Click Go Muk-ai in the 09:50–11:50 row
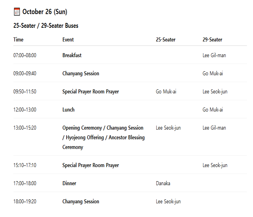Image resolution: width=253 pixels, height=217 pixels. [x=166, y=91]
